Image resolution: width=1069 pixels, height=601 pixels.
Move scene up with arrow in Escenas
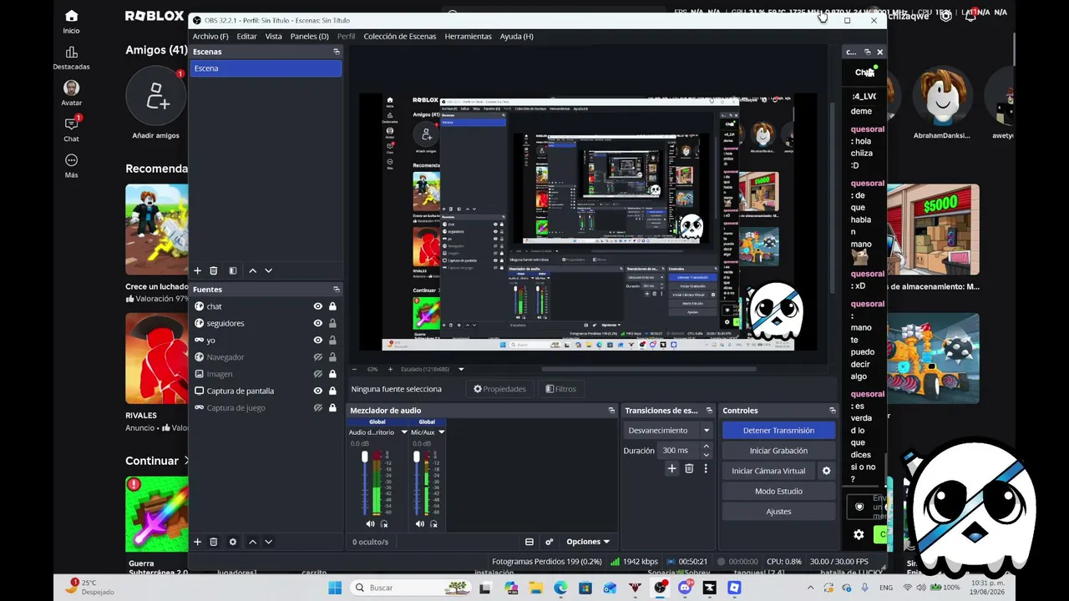point(252,270)
